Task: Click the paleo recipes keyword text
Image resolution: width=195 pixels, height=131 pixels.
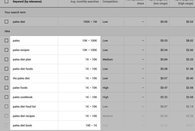Action: point(21,50)
